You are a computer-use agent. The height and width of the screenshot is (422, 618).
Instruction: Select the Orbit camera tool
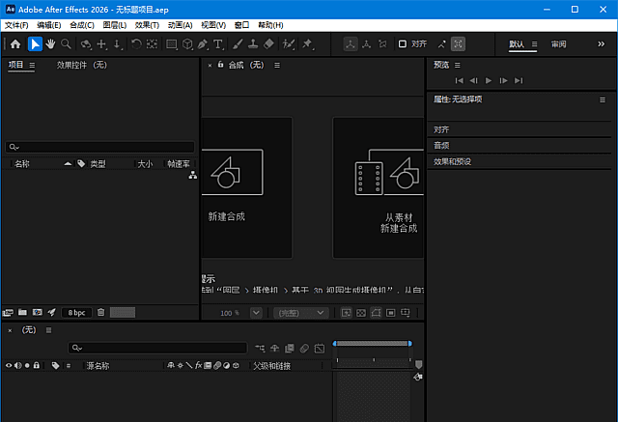86,44
